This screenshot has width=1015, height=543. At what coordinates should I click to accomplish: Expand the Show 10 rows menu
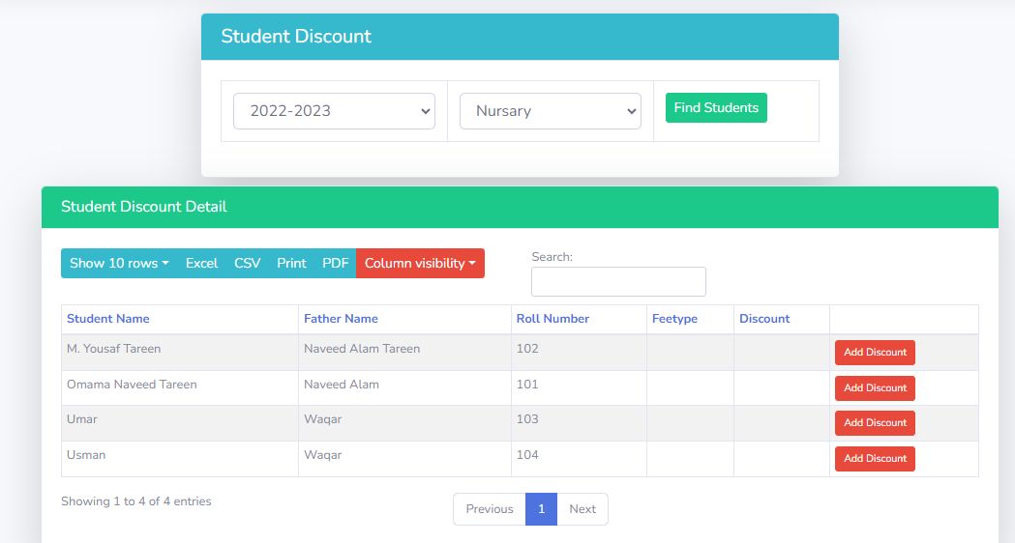click(119, 264)
